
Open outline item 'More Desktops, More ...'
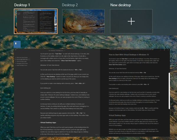point(22,65)
